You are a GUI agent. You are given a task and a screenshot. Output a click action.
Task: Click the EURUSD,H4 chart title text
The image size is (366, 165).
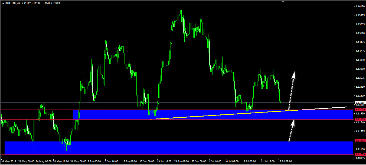pos(12,4)
